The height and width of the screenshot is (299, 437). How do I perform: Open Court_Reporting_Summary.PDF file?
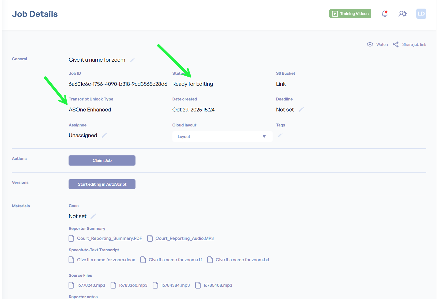(x=109, y=238)
